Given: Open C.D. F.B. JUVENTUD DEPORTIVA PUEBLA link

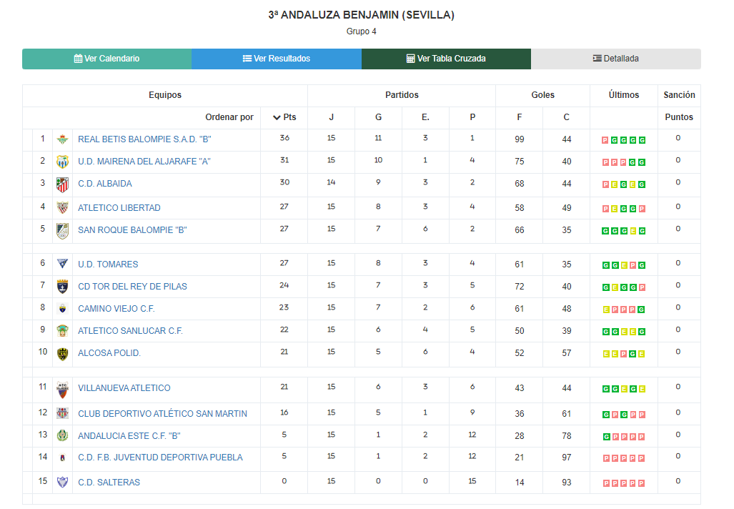Looking at the screenshot, I should pyautogui.click(x=160, y=457).
